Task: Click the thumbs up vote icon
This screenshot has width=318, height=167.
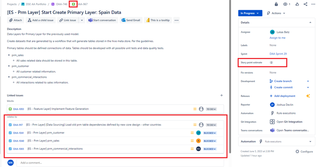Action: [x=297, y=4]
